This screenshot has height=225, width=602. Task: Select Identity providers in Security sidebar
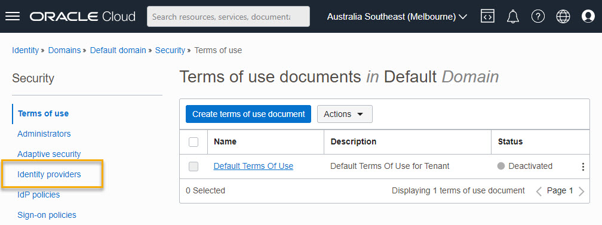[x=49, y=174]
